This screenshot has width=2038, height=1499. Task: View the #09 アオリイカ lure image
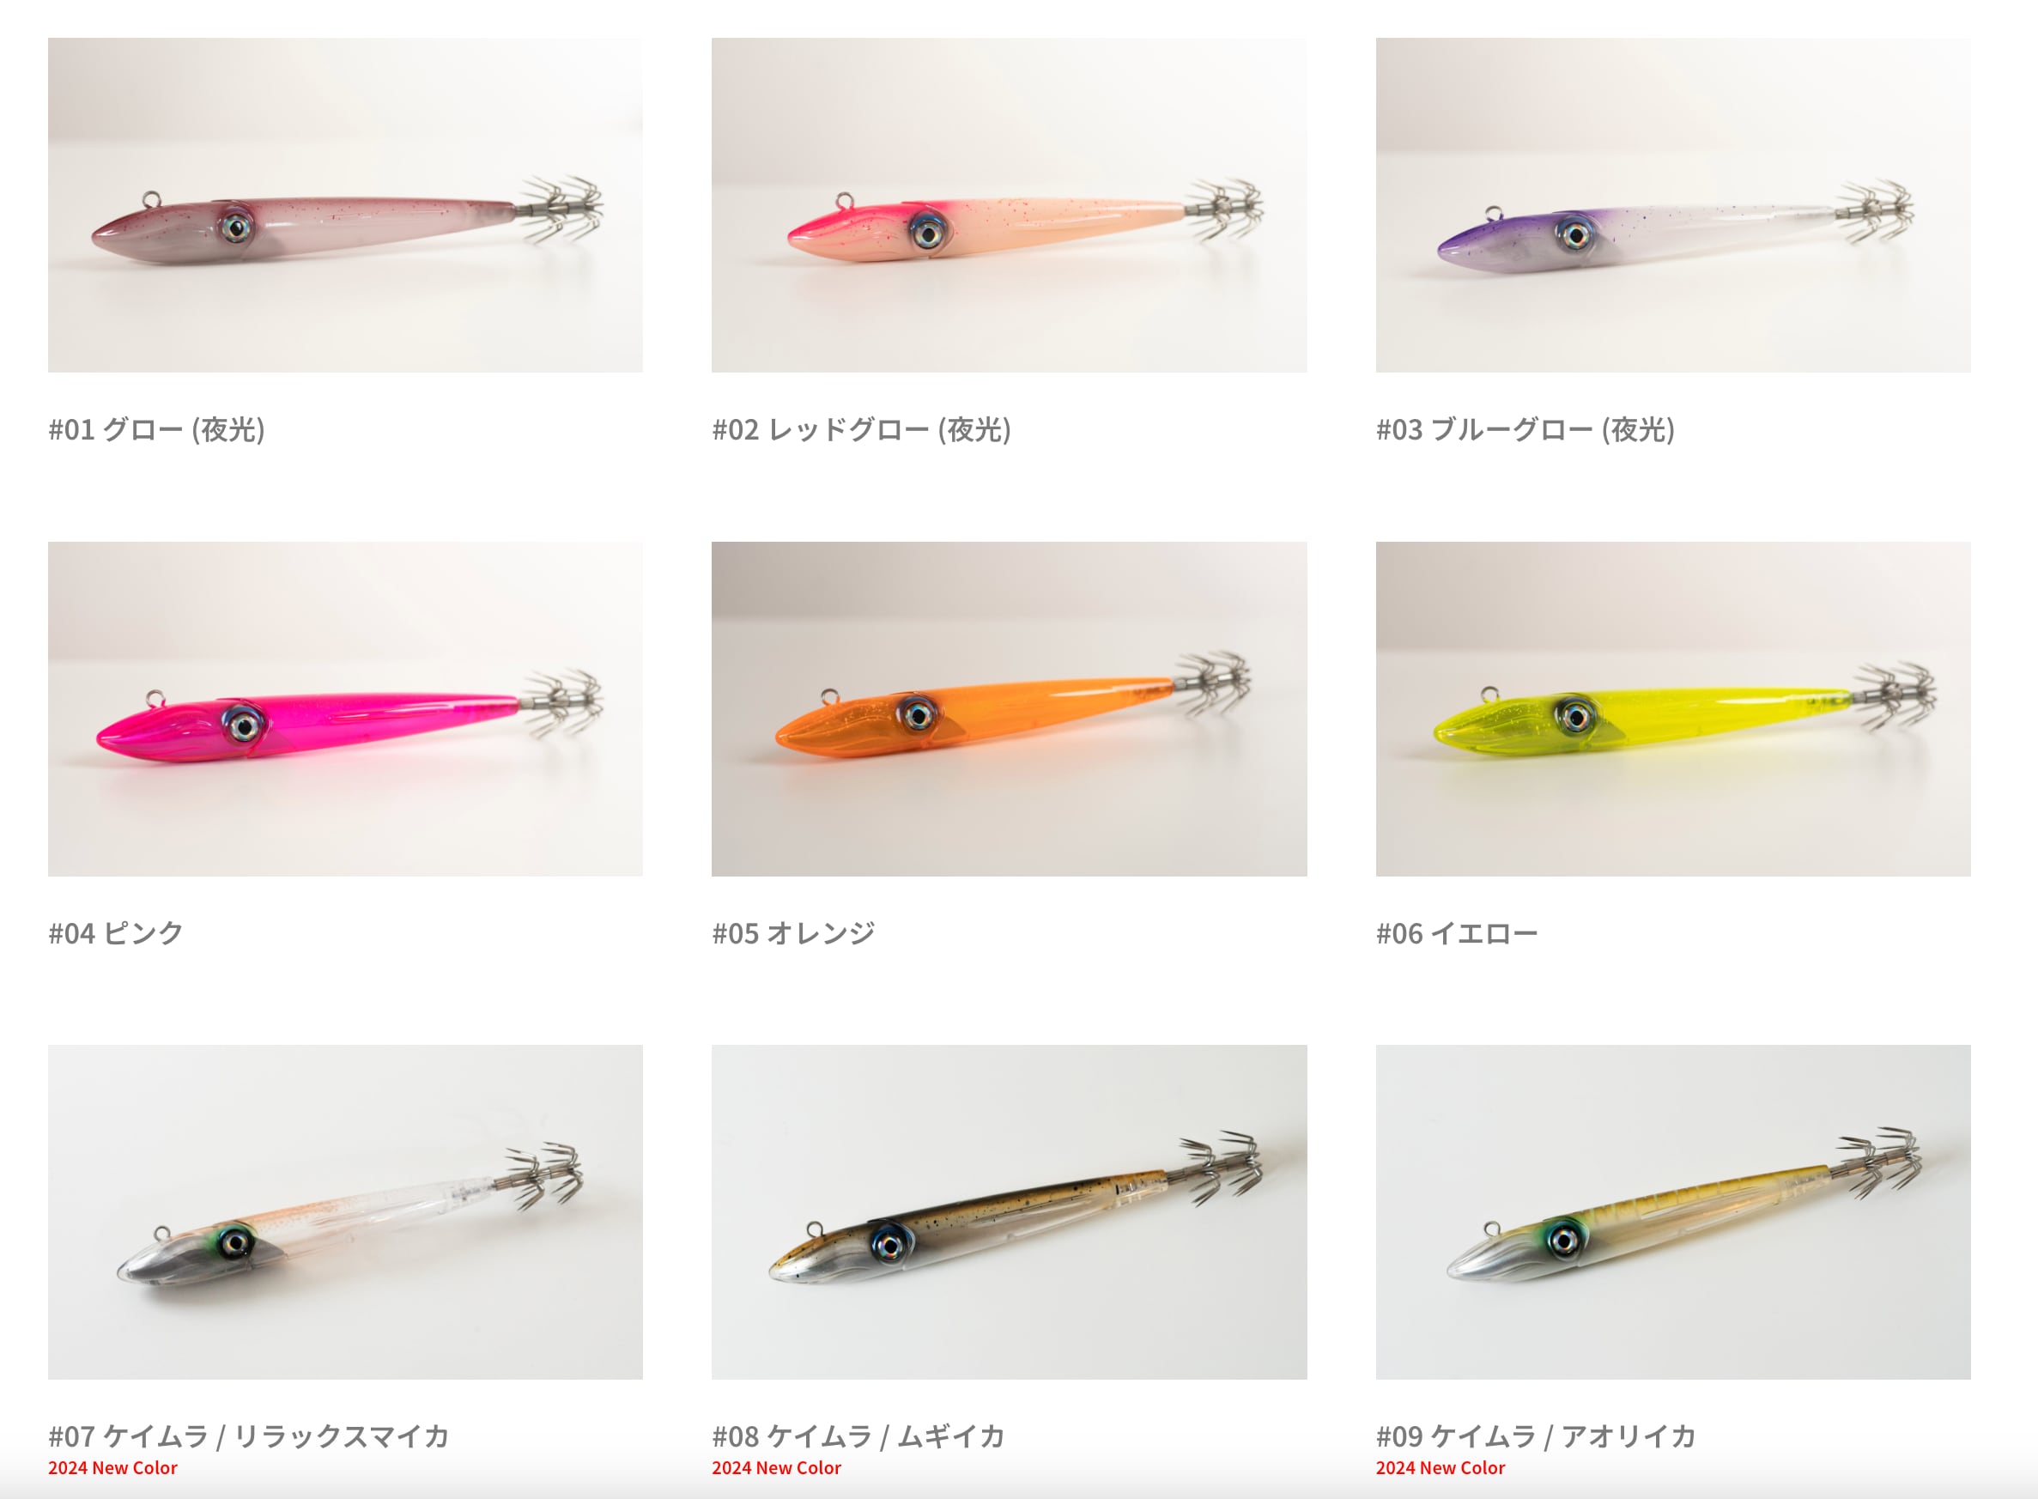click(x=1672, y=1211)
